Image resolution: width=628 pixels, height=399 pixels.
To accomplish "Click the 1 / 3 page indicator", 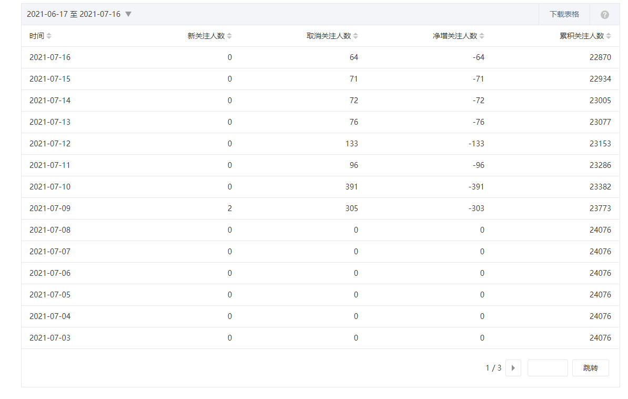I will (x=493, y=368).
